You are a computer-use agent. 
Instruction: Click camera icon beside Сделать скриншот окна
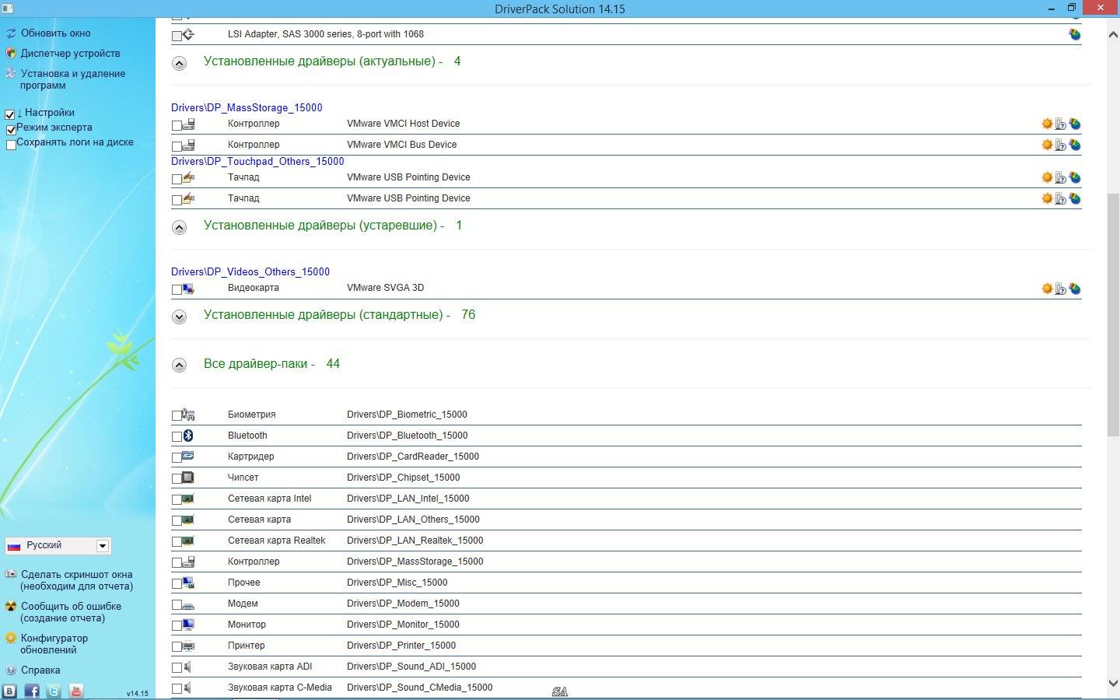10,574
